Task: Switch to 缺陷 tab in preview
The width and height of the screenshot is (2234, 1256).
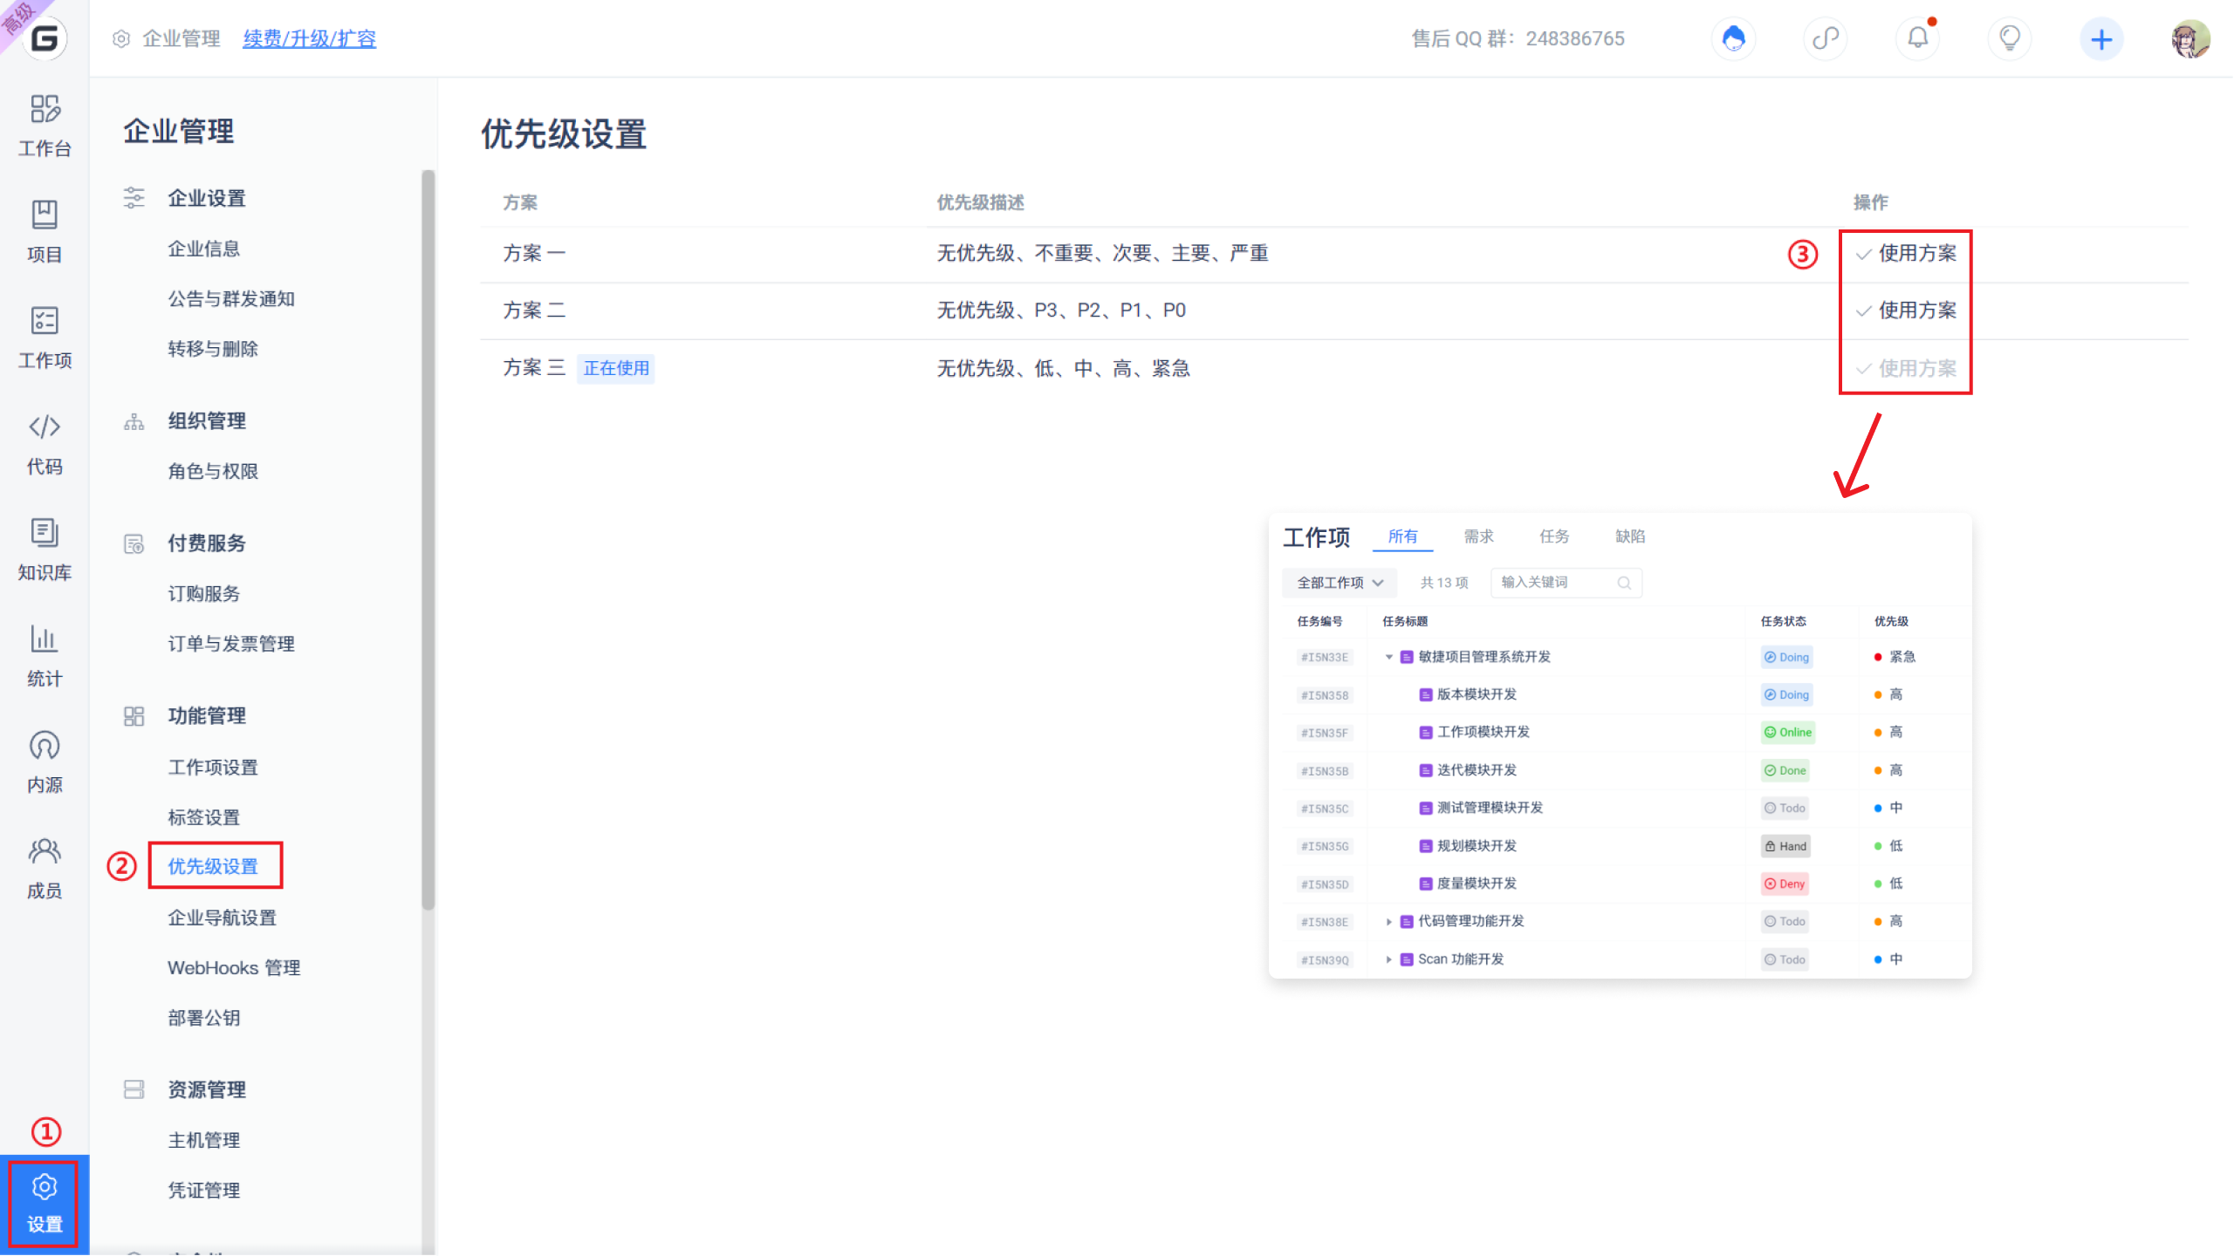Action: pyautogui.click(x=1630, y=536)
